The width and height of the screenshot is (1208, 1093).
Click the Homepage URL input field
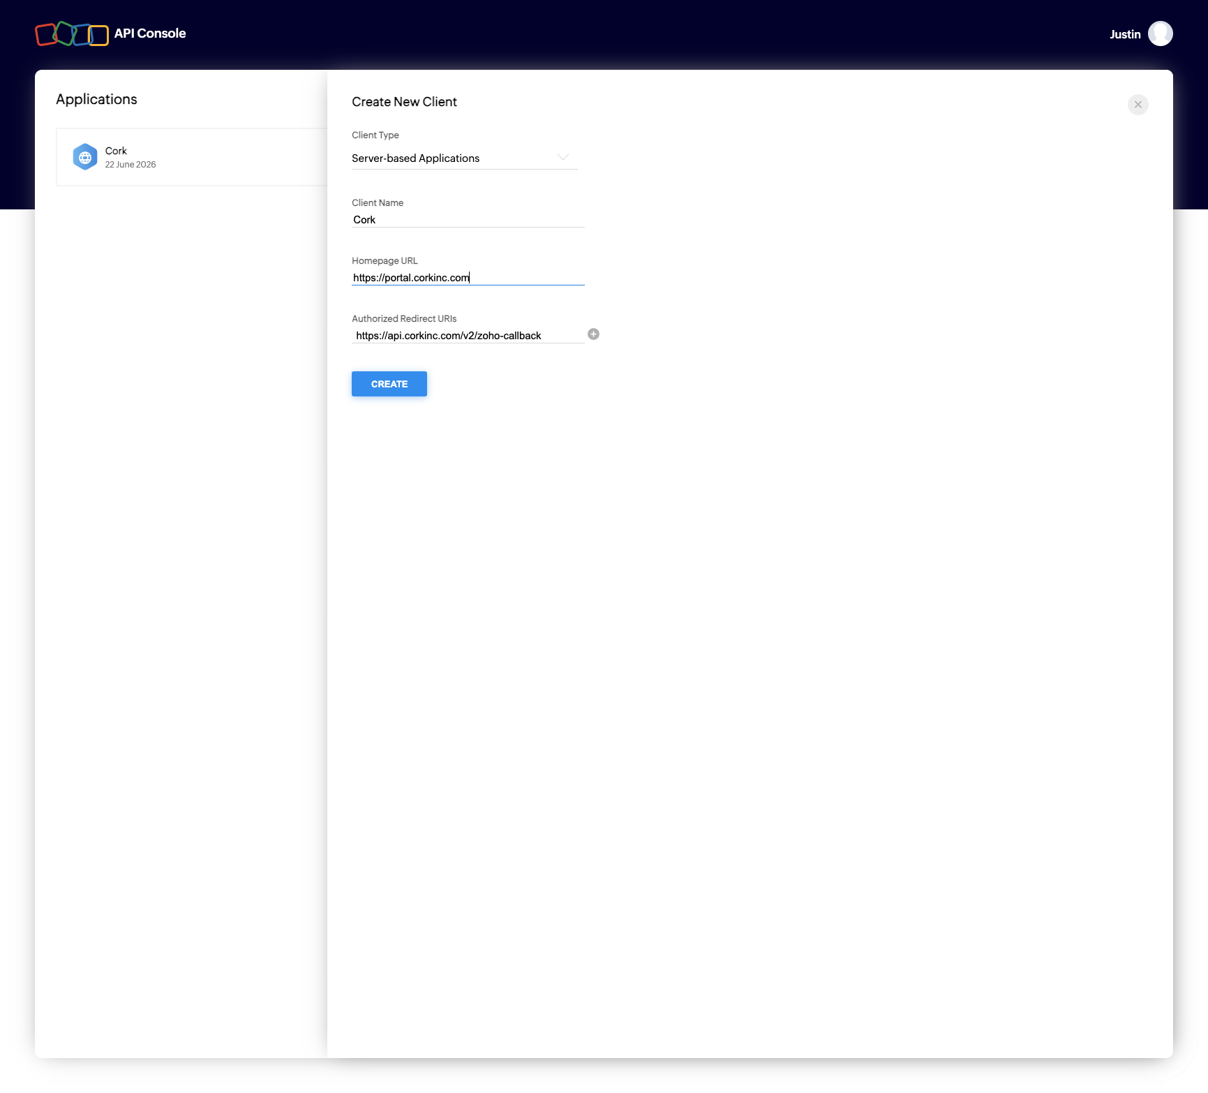(468, 278)
